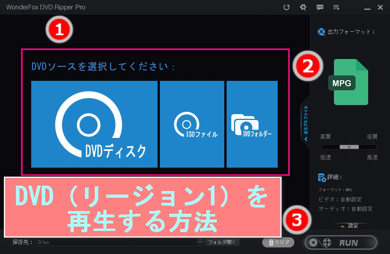Select the 'オーディオ：自動設定' detail text

pyautogui.click(x=346, y=209)
